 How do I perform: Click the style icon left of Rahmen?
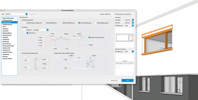(24, 30)
